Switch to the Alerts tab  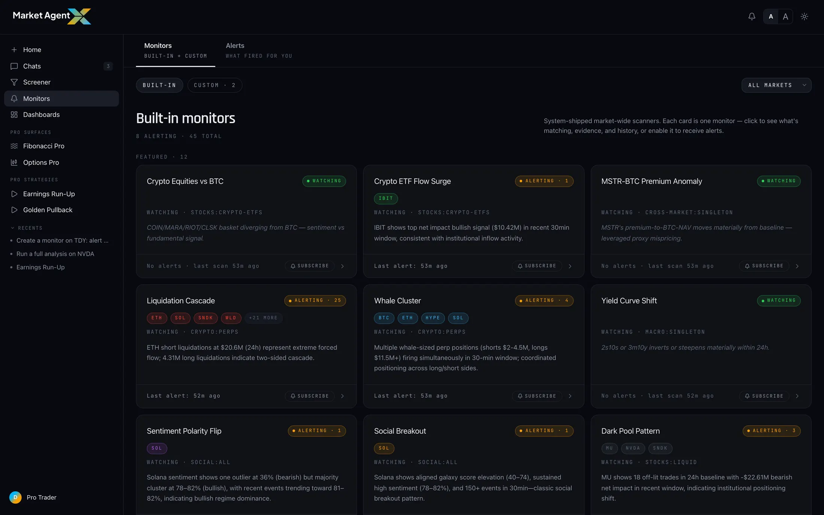[x=259, y=51]
